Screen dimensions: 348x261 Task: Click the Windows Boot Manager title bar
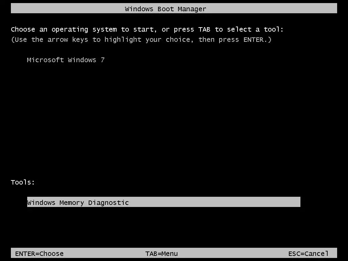174,8
